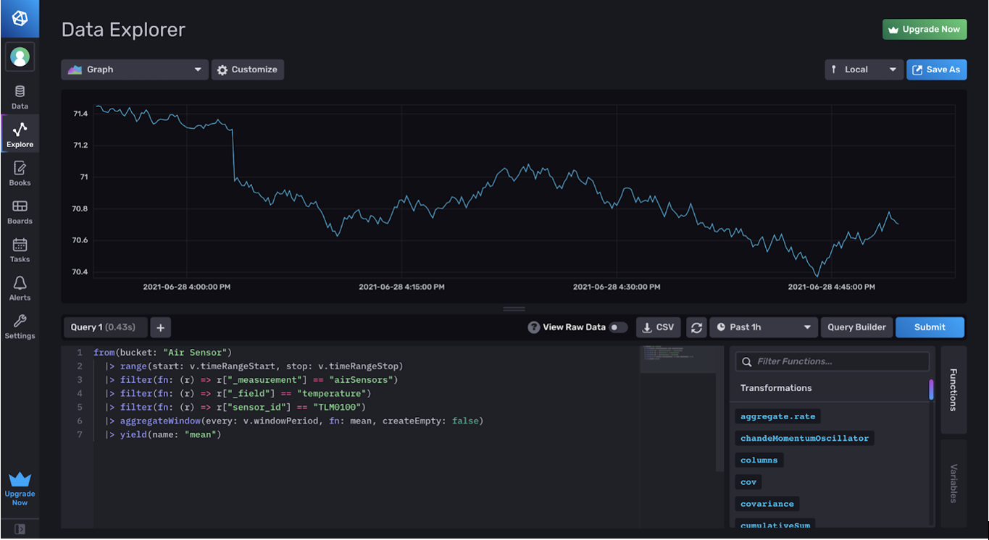Download results with CSV button

pos(658,327)
